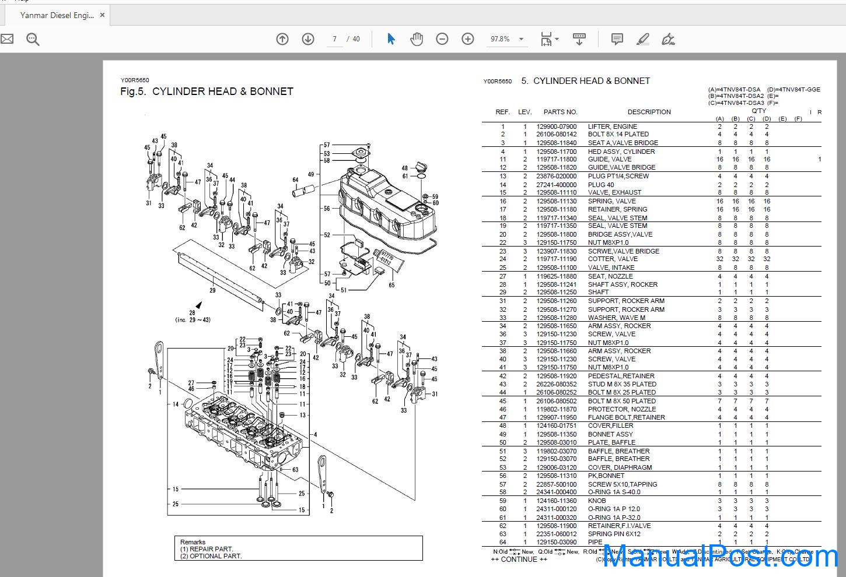Zoom in with the plus button
The image size is (846, 577).
[468, 39]
